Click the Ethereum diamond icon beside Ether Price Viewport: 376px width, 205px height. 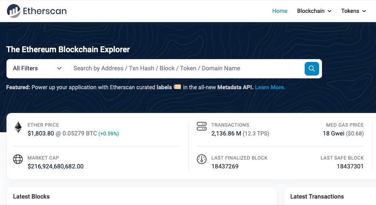18,127
